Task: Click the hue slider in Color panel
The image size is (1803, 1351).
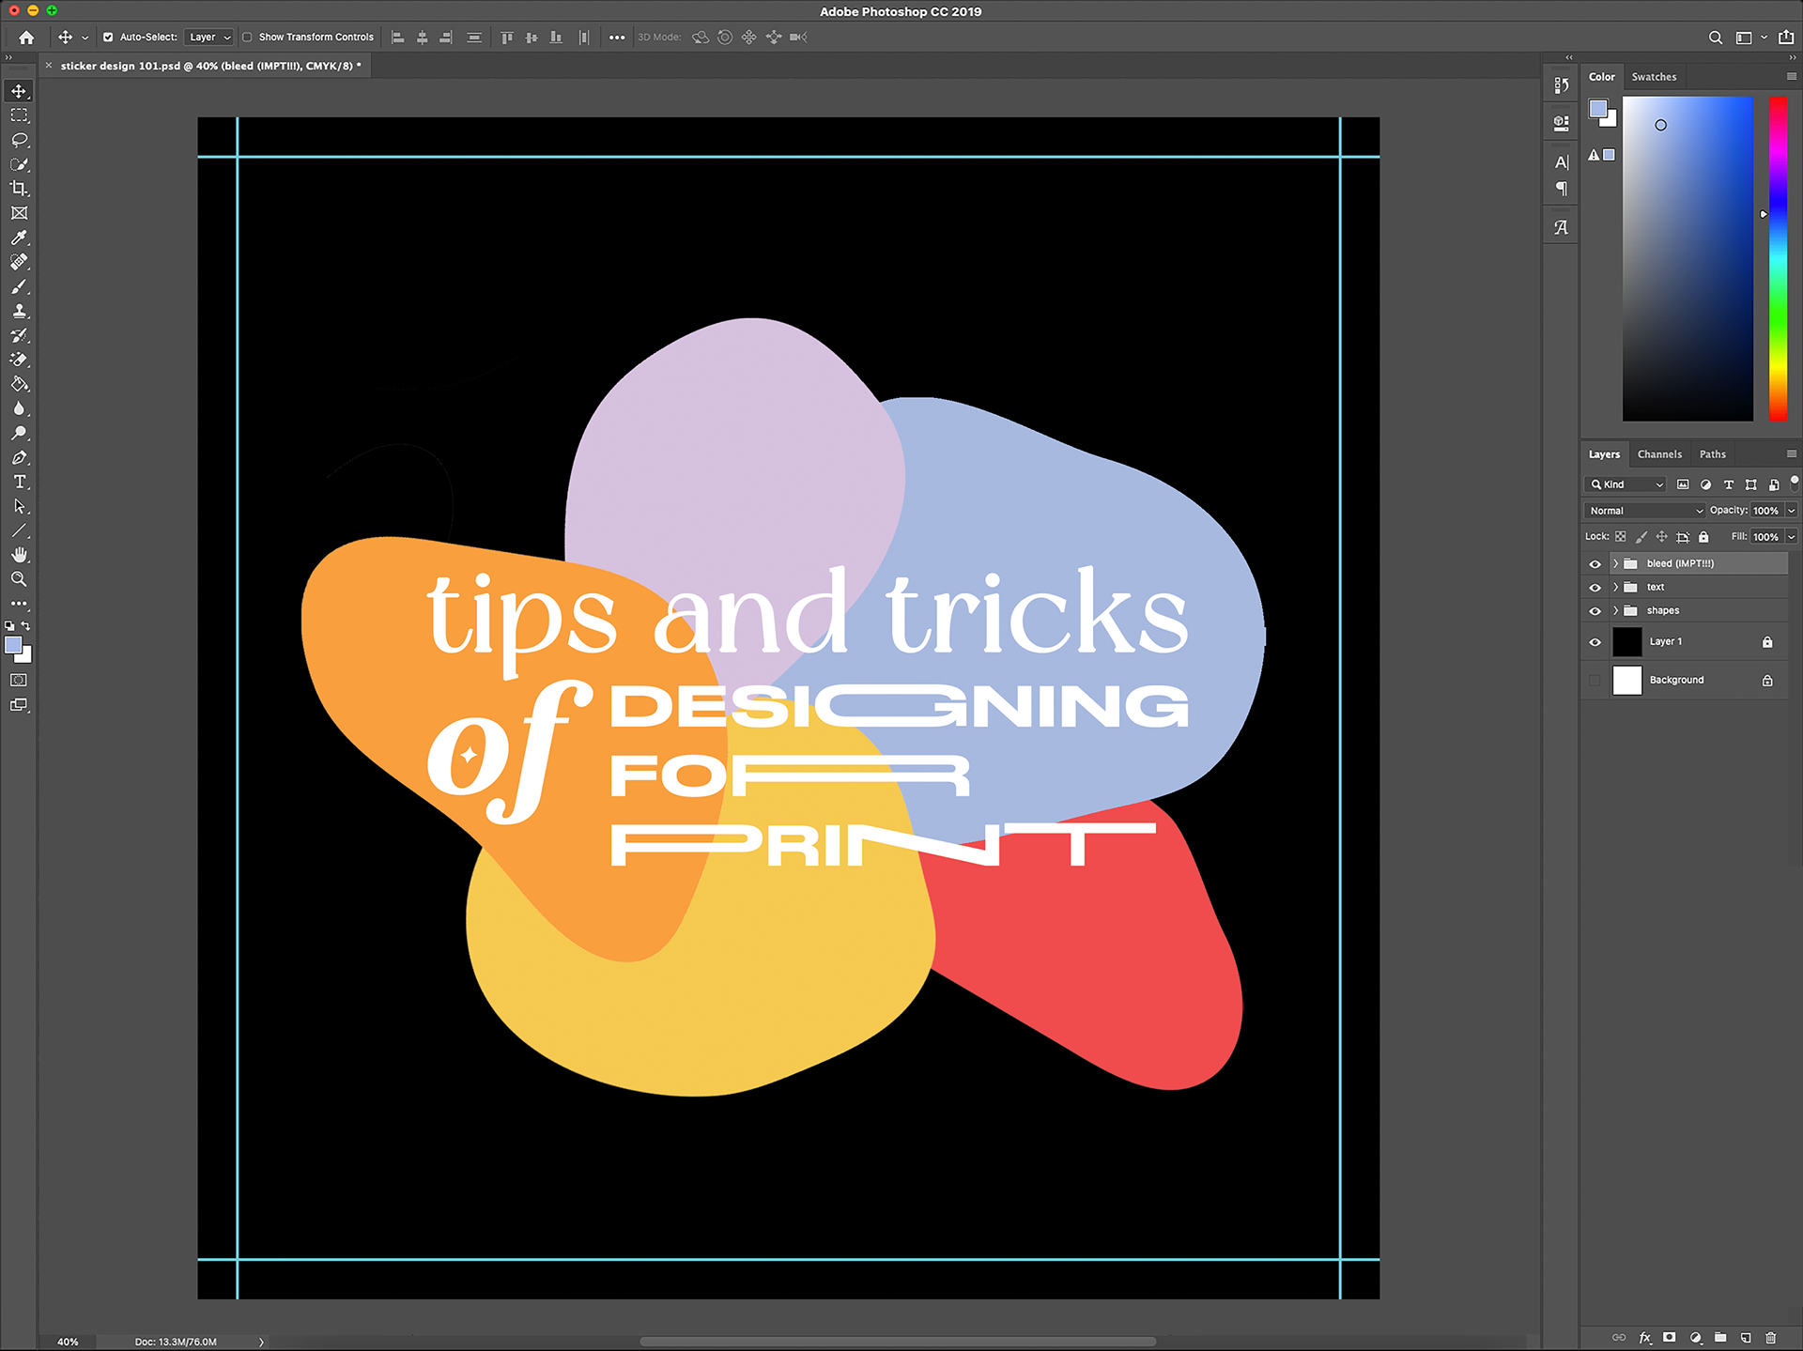Action: [1778, 258]
